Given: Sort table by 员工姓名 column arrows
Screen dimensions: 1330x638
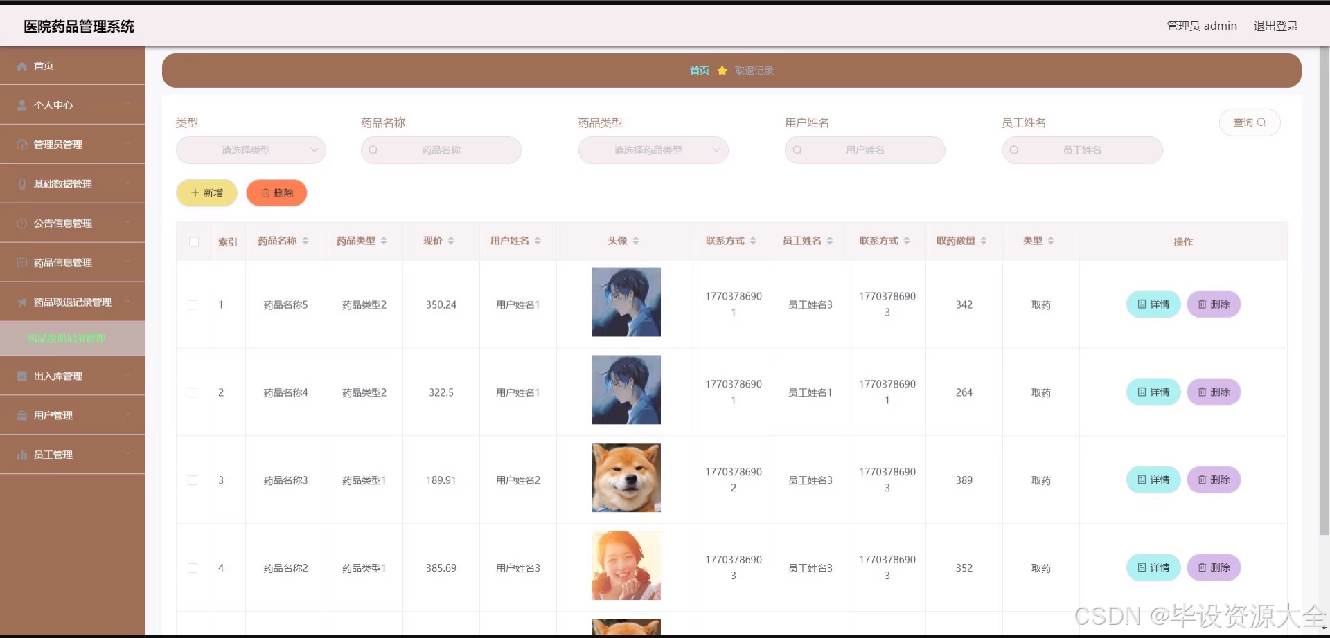Looking at the screenshot, I should click(x=830, y=241).
